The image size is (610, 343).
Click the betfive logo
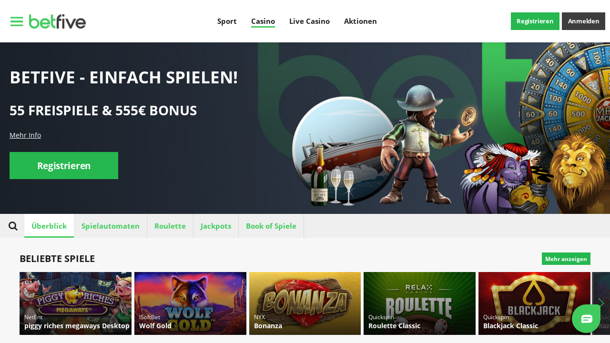[x=57, y=21]
